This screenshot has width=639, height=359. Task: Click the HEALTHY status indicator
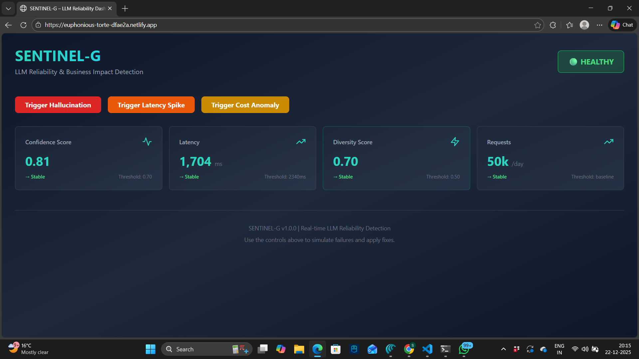pos(590,62)
